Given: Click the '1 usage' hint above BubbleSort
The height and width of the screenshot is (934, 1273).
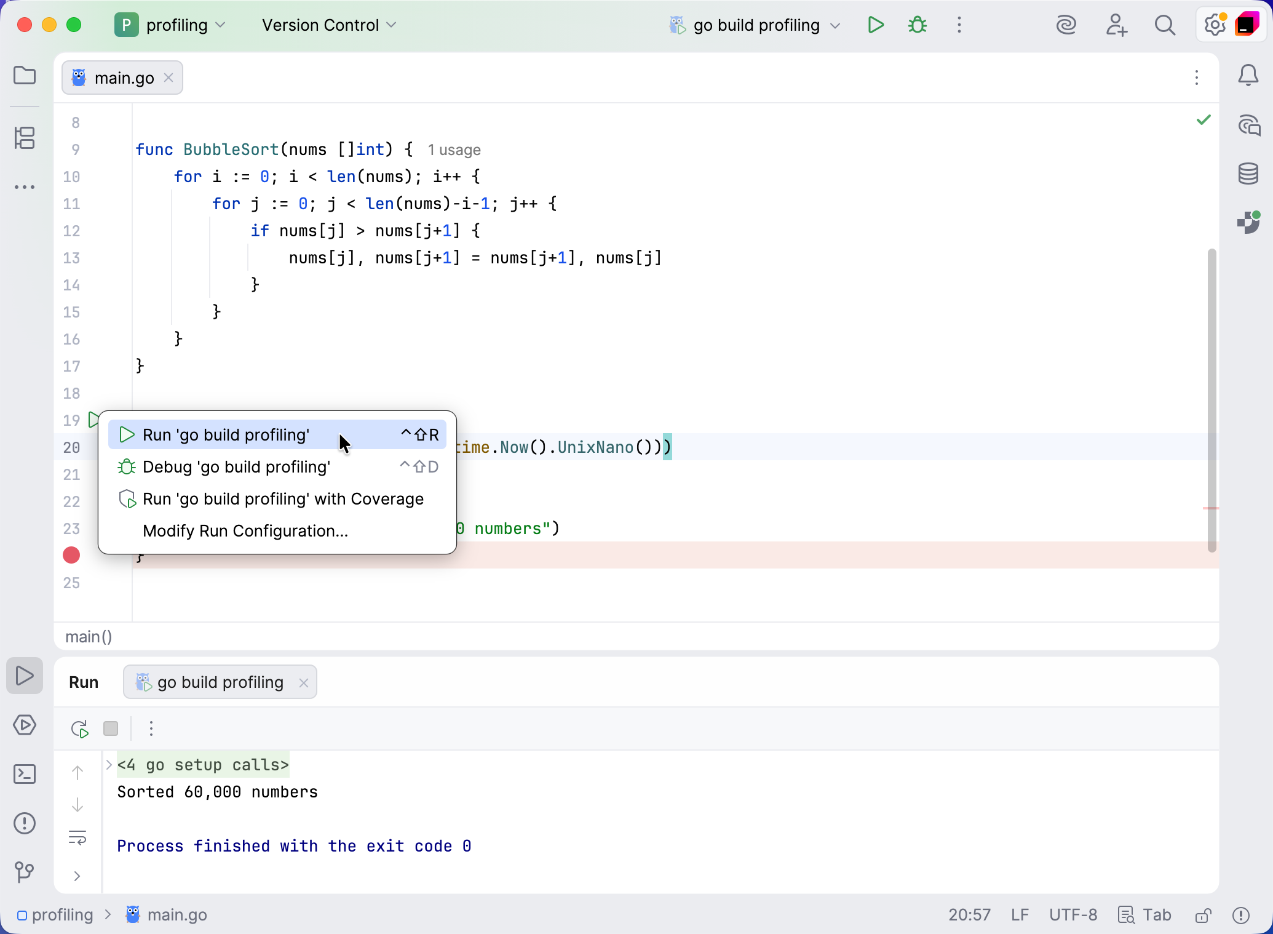Looking at the screenshot, I should (x=454, y=150).
